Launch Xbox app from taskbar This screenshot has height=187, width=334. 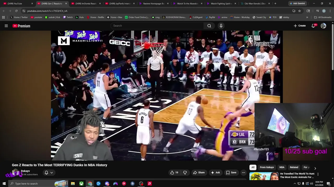[81, 184]
